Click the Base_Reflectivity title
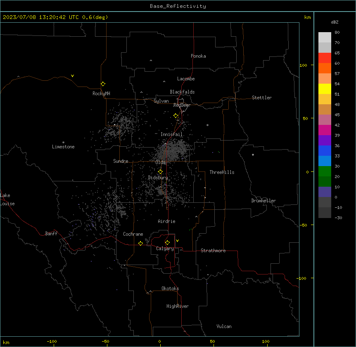Image resolution: width=356 pixels, height=347 pixels. click(x=178, y=6)
